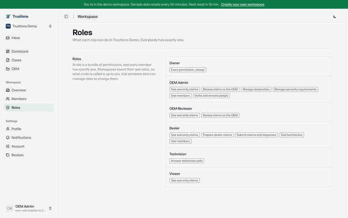This screenshot has height=218, width=348.
Task: Open Cases in sidebar
Action: (29, 60)
